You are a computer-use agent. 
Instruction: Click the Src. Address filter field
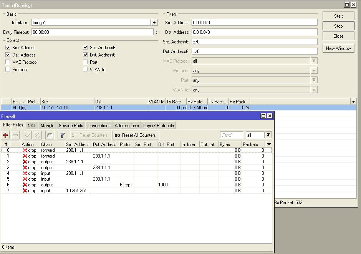tap(254, 22)
